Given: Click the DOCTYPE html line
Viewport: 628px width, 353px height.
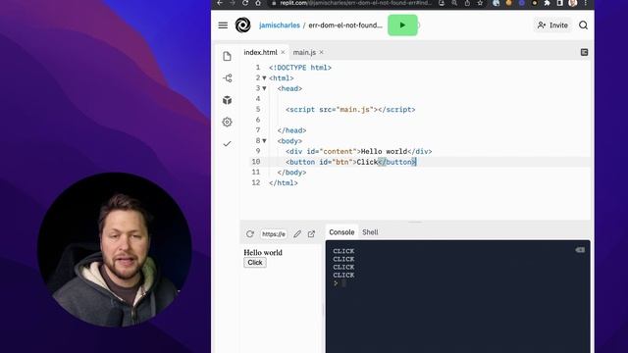Looking at the screenshot, I should (x=300, y=68).
